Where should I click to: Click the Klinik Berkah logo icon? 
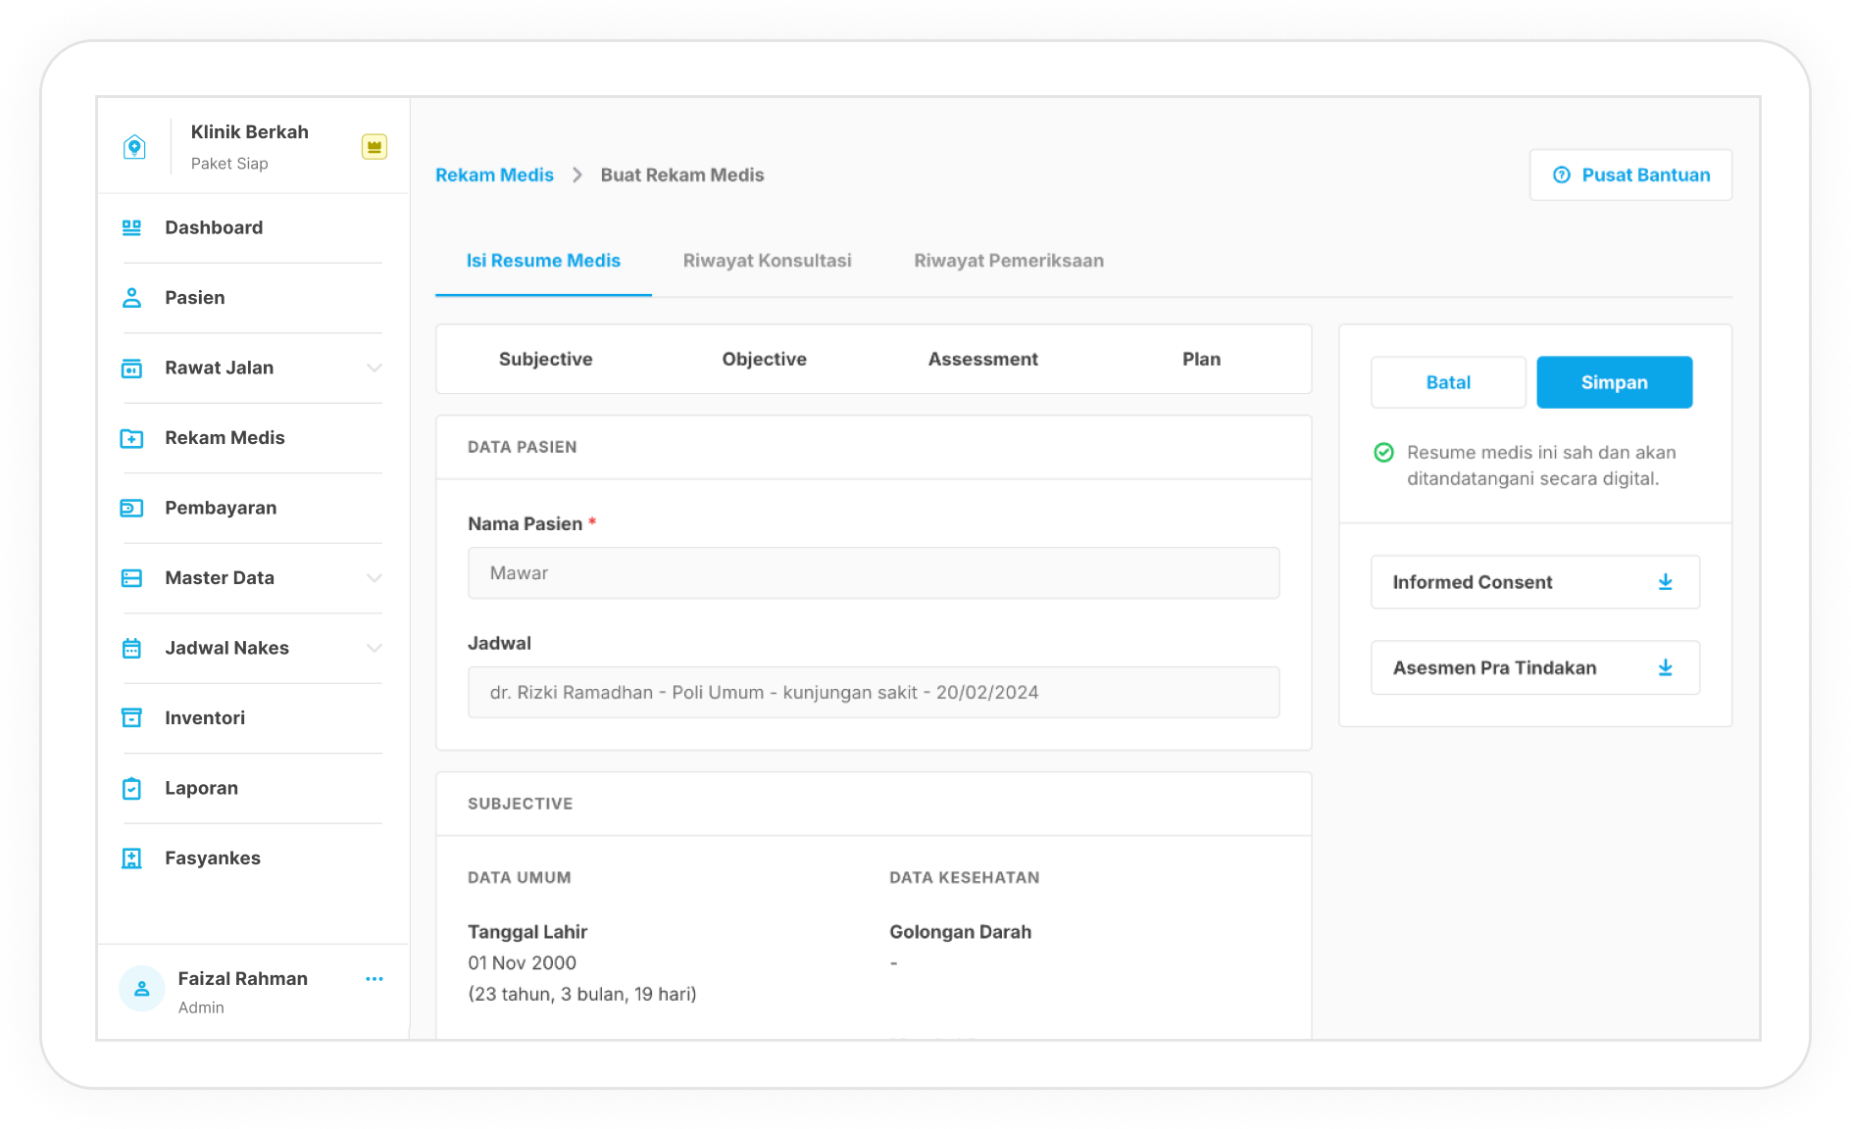coord(134,147)
